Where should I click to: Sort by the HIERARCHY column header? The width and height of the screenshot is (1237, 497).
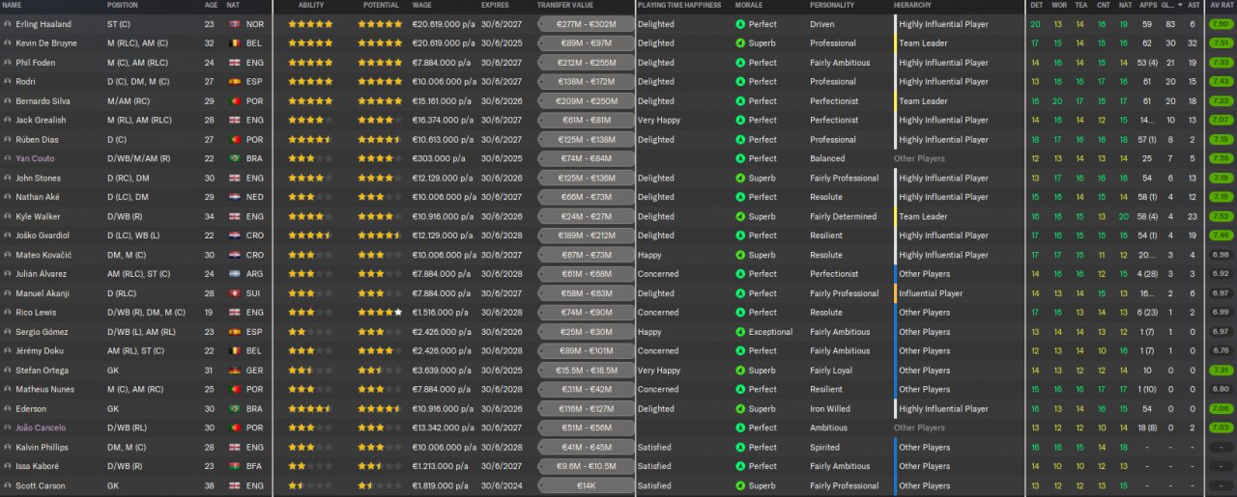point(913,6)
